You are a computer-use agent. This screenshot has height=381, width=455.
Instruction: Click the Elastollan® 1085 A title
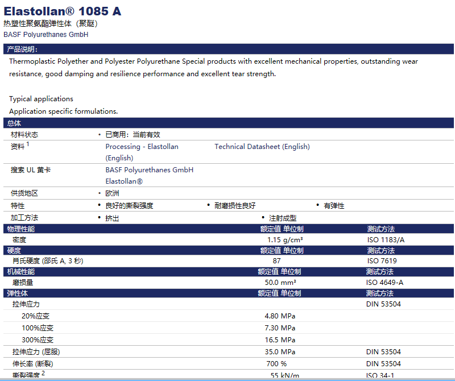click(63, 11)
